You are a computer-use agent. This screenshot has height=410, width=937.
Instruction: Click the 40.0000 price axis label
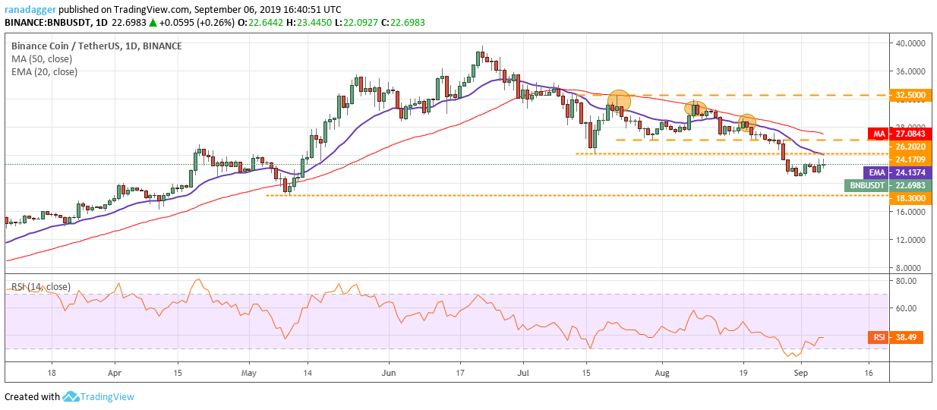coord(910,43)
